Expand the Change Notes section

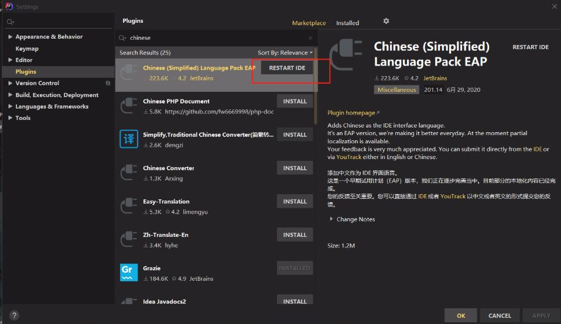(331, 219)
